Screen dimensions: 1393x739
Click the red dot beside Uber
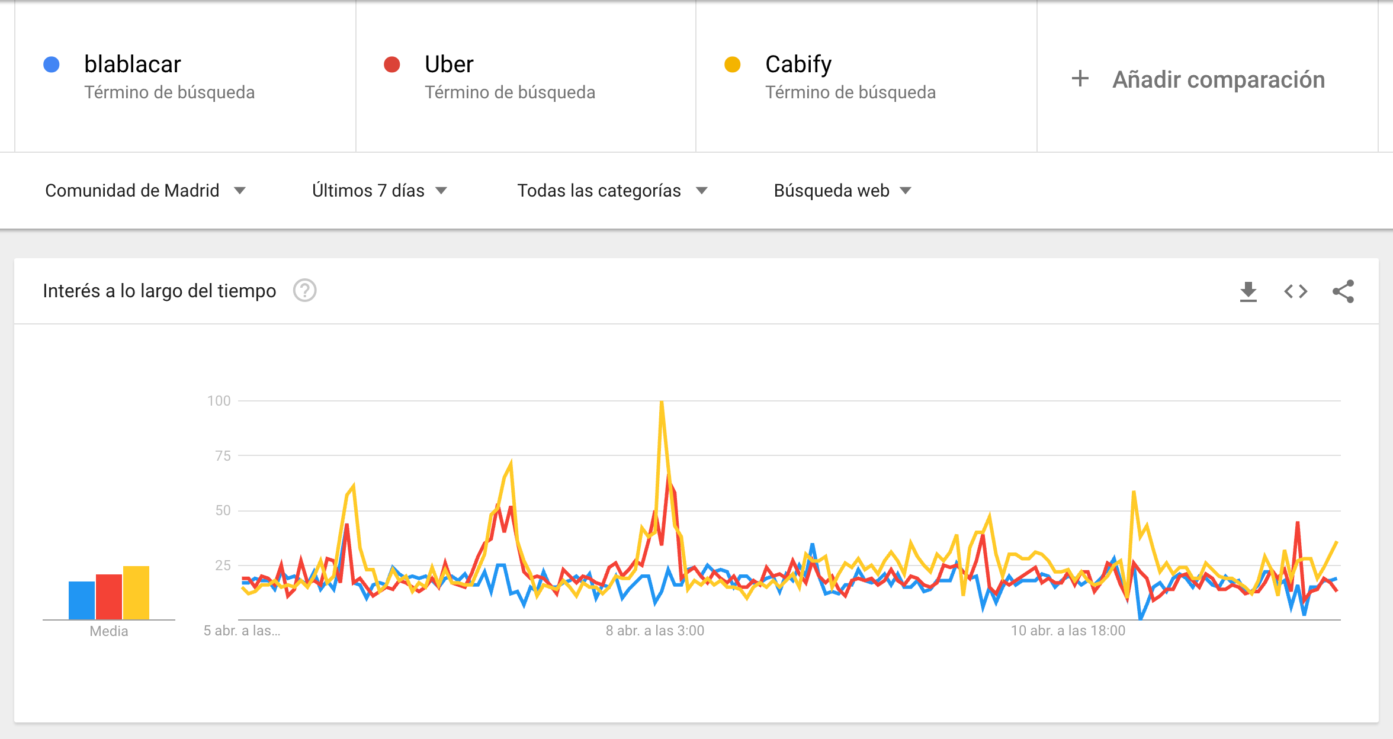tap(392, 65)
